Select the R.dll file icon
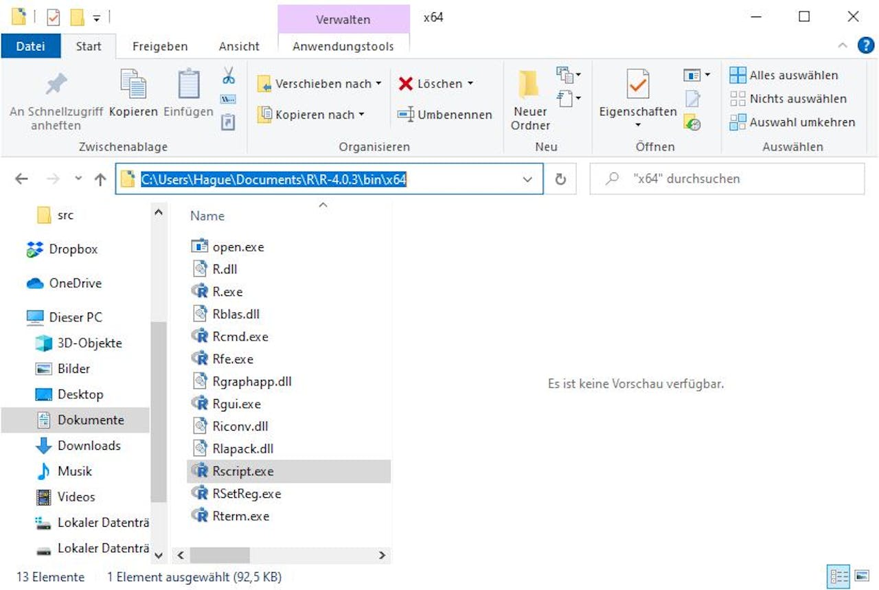This screenshot has height=590, width=879. (x=200, y=269)
